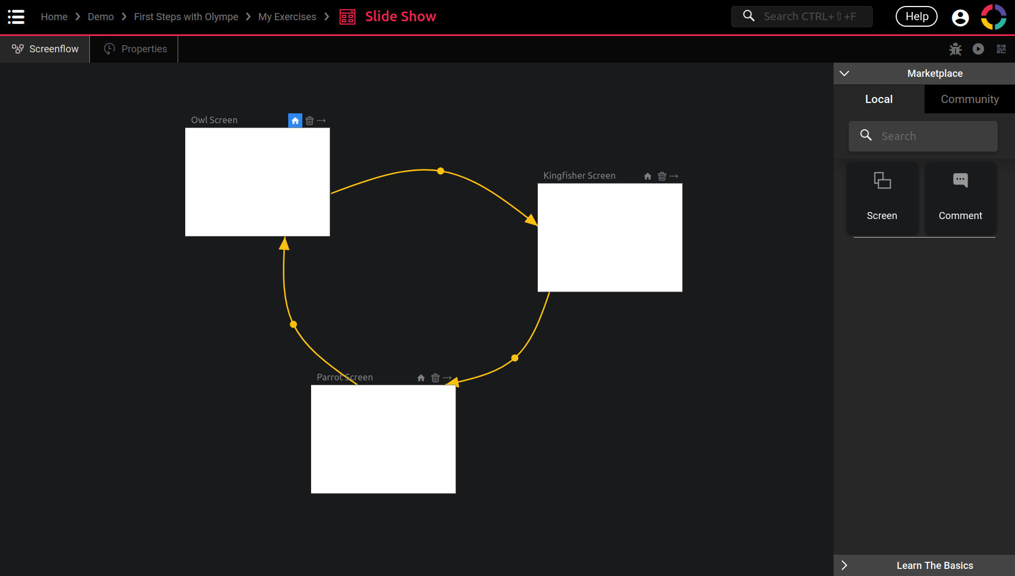This screenshot has height=576, width=1015.
Task: Set Parrot Screen as home screen
Action: point(421,378)
